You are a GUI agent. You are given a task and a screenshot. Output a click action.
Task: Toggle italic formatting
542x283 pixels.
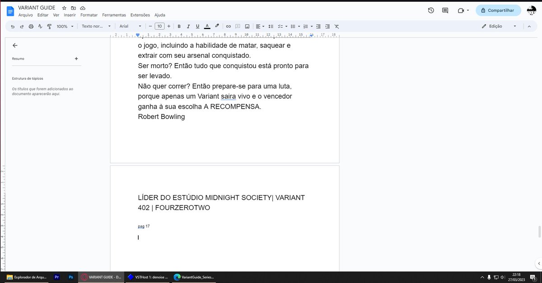pyautogui.click(x=188, y=26)
